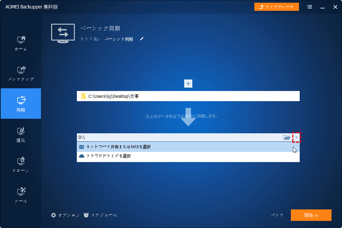Choose ネットワーク共有またはNASを選択 option
The image size is (342, 228).
pyautogui.click(x=188, y=147)
